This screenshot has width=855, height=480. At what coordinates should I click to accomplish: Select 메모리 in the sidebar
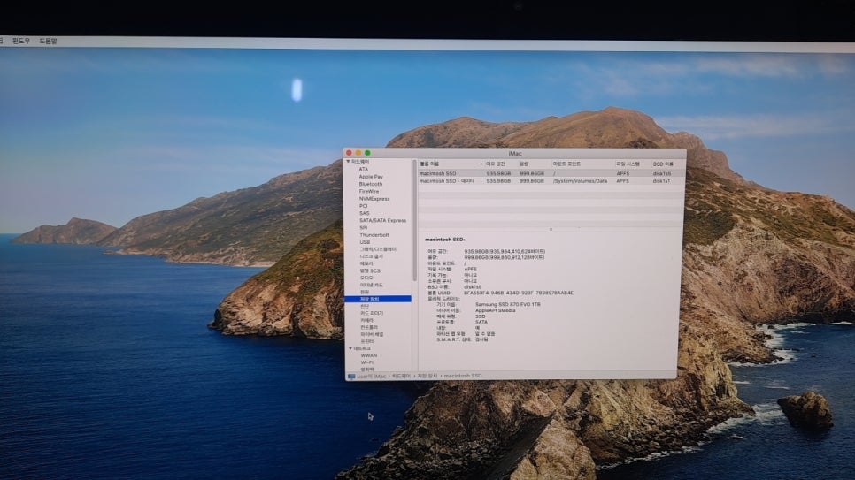click(366, 263)
